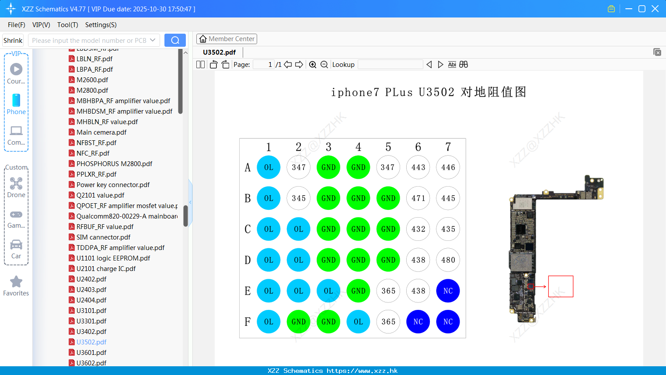
Task: Rotate page counterclockwise
Action: coord(213,65)
